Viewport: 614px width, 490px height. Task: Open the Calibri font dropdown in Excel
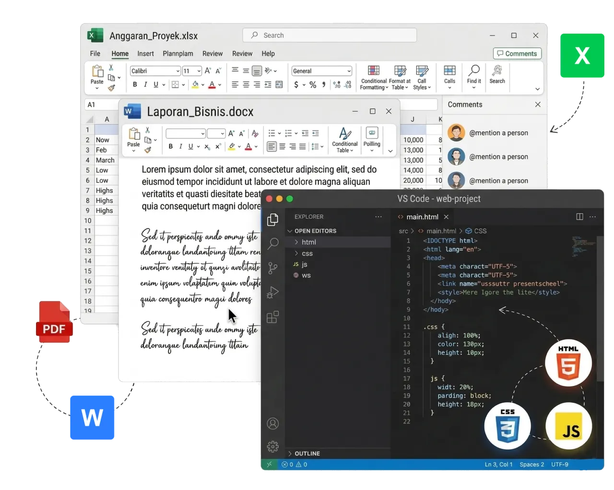tap(155, 71)
